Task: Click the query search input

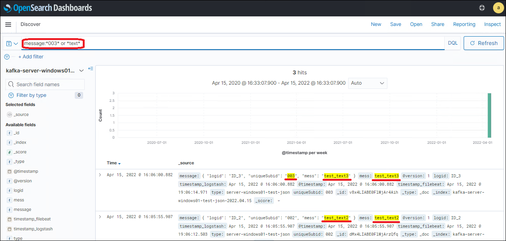Action: click(233, 43)
